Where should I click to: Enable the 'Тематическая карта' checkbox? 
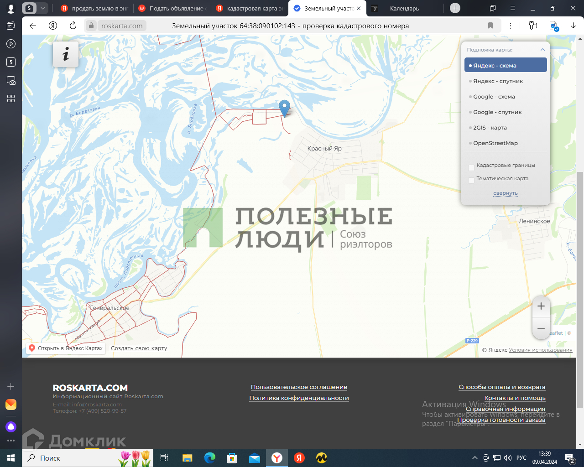pos(471,180)
